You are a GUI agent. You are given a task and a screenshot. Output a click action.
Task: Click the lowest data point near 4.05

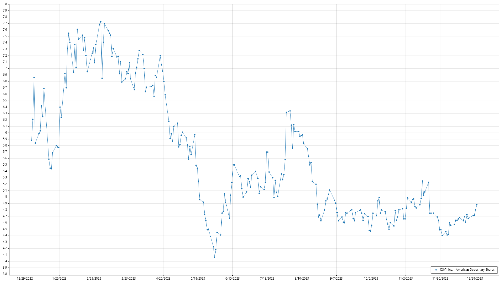(215, 258)
